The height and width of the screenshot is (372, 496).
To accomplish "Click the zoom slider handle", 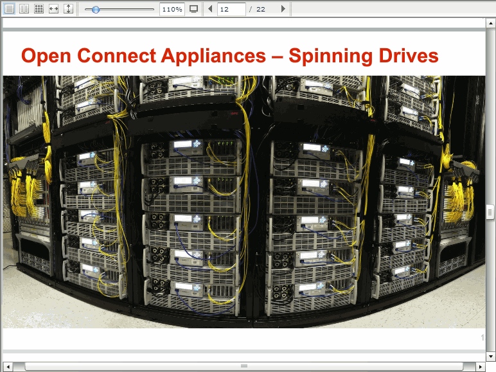I will [96, 10].
